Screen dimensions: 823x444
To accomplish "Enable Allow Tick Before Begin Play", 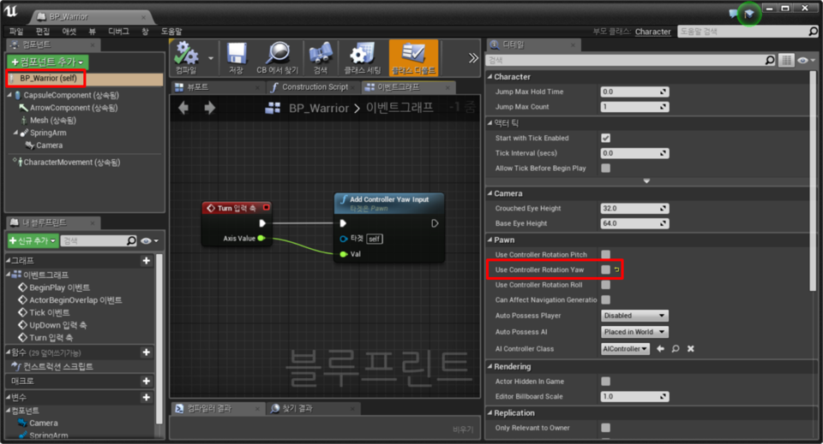I will pyautogui.click(x=606, y=168).
